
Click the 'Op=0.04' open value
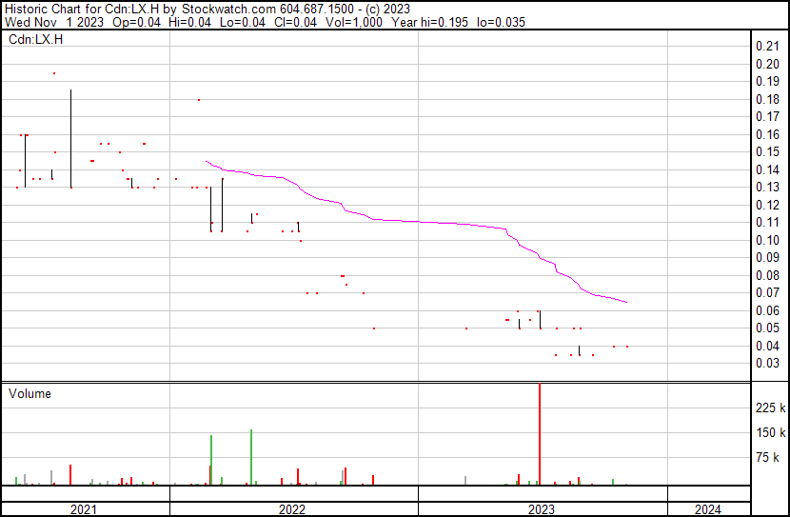(136, 22)
